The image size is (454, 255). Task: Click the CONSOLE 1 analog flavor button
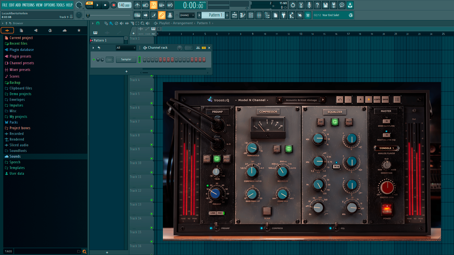click(x=387, y=148)
